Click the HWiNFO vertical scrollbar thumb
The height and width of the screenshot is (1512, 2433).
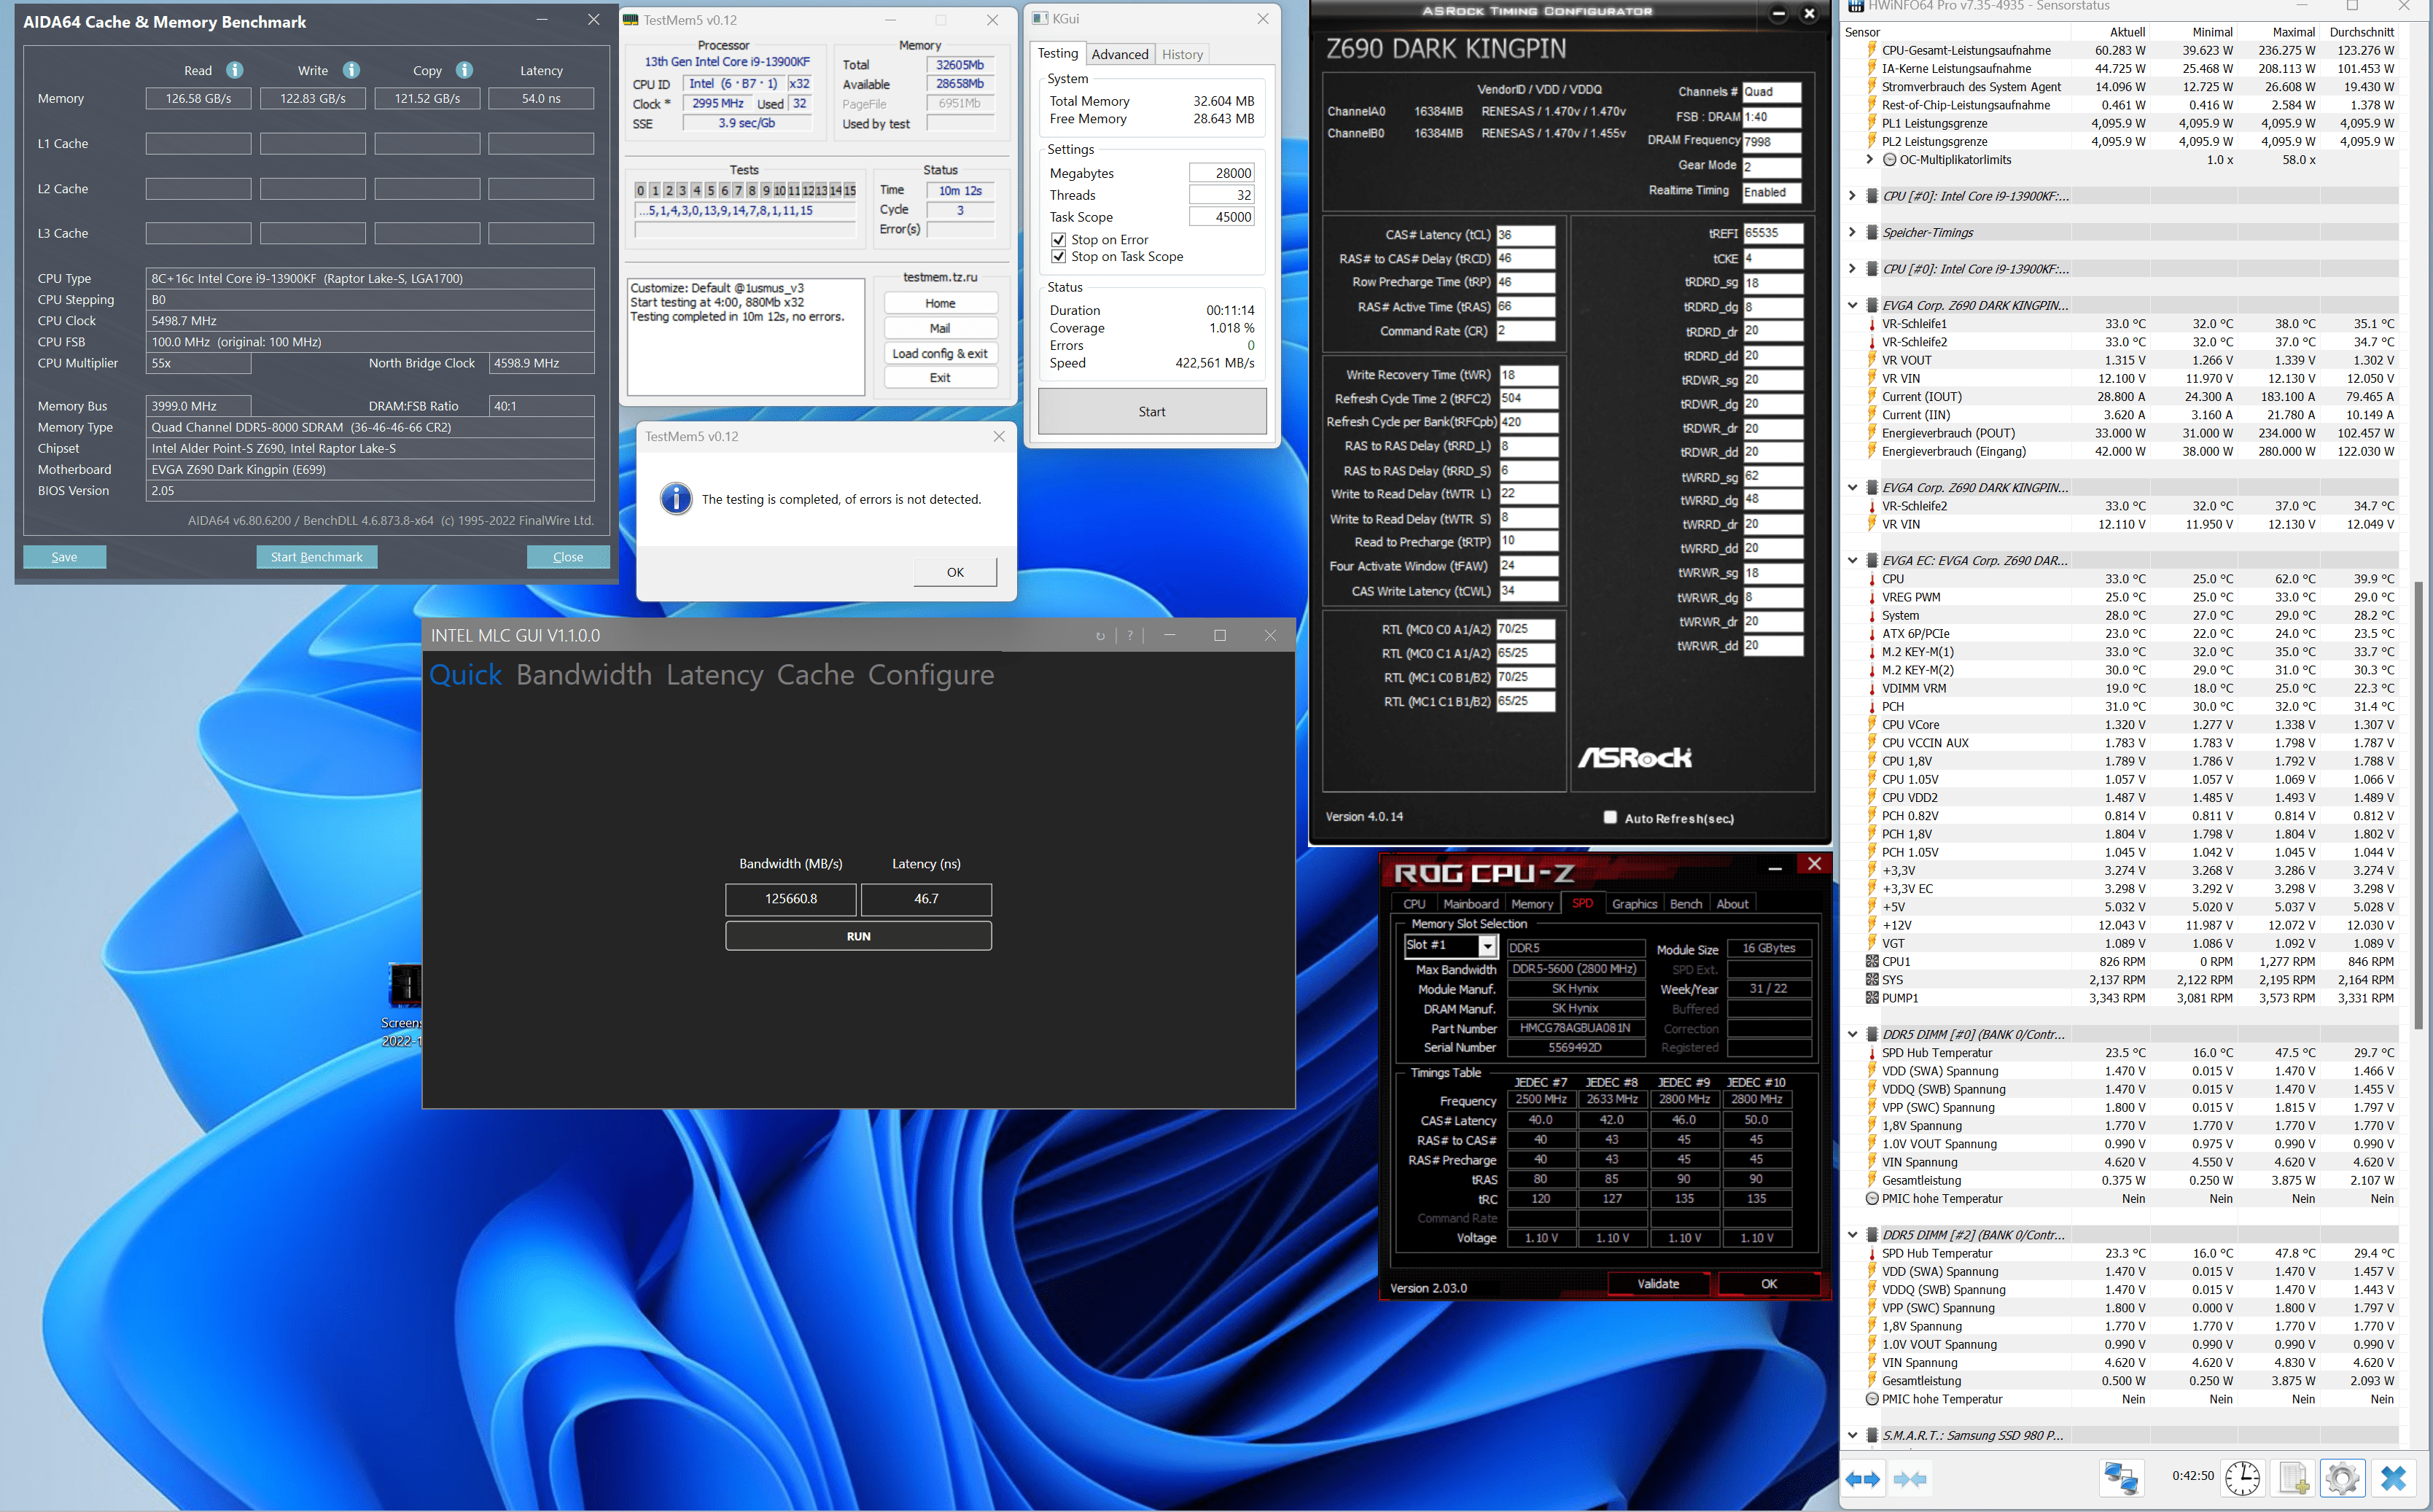click(x=2420, y=805)
